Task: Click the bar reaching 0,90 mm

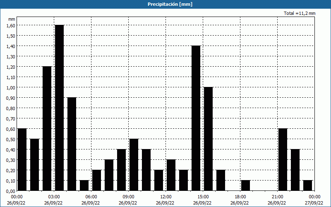Action: point(72,144)
